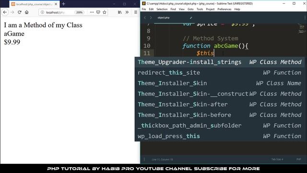Click the Sublime minimap preview
The width and height of the screenshot is (307, 173).
click(301, 28)
